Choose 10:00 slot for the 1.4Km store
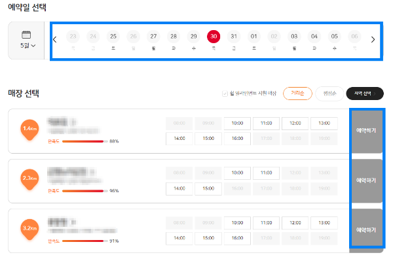Screen dimensions: 393x257 click(237, 124)
